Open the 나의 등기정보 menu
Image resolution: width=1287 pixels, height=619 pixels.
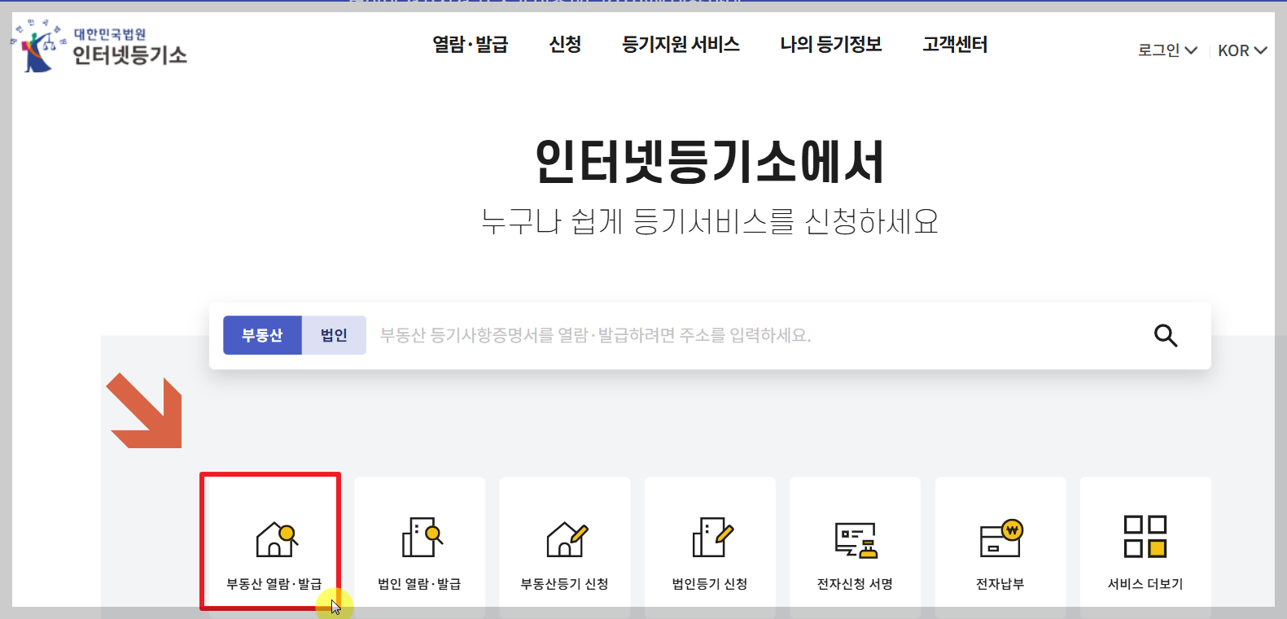point(831,45)
